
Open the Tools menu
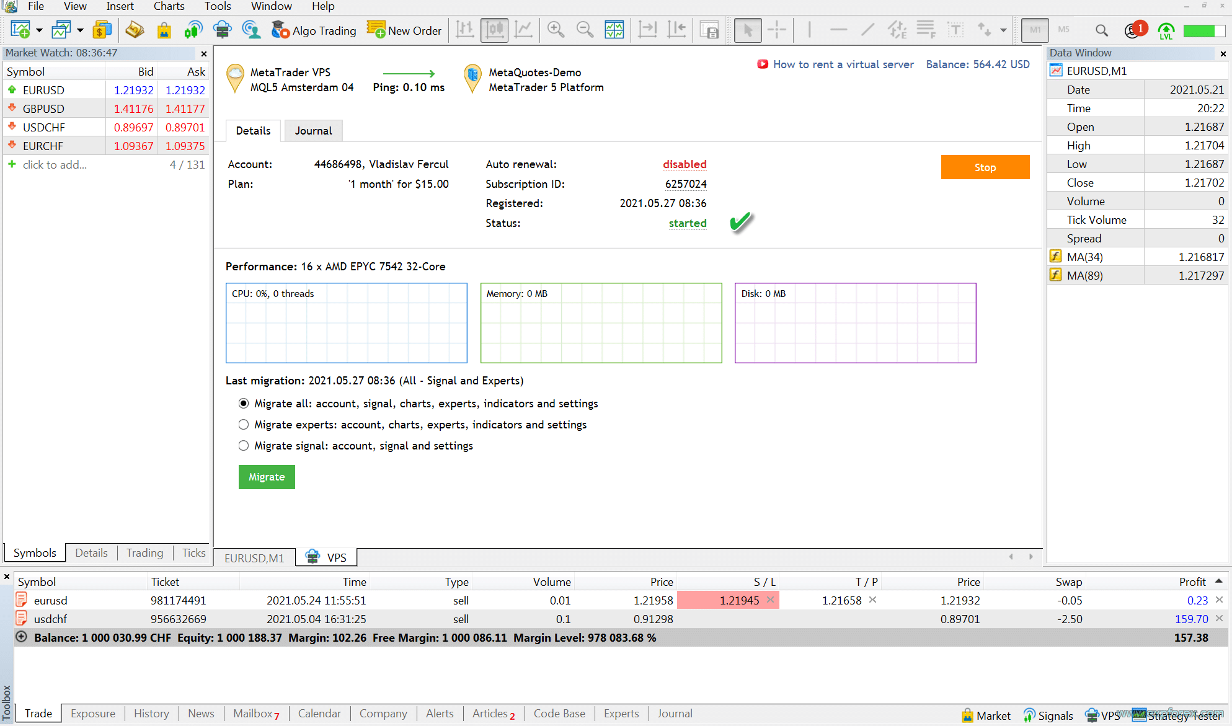[218, 6]
